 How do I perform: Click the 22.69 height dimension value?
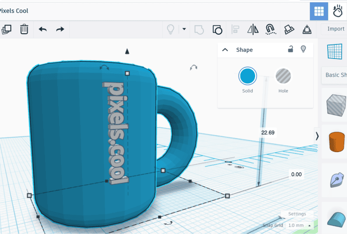(x=268, y=132)
